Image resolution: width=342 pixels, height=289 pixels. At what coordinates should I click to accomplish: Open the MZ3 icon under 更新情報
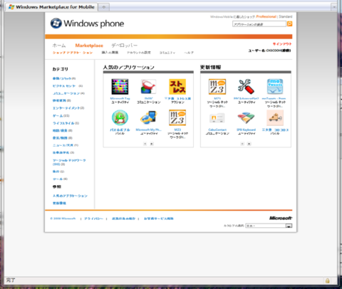pyautogui.click(x=217, y=87)
